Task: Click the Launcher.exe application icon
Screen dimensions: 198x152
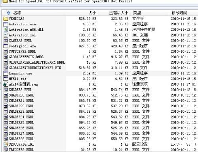Action: pos(6,73)
